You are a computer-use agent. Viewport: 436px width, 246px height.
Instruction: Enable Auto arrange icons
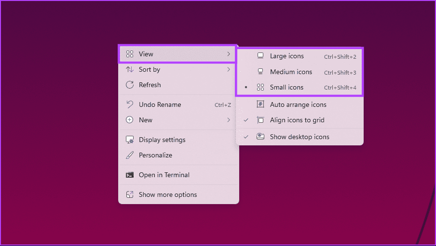tap(300, 104)
